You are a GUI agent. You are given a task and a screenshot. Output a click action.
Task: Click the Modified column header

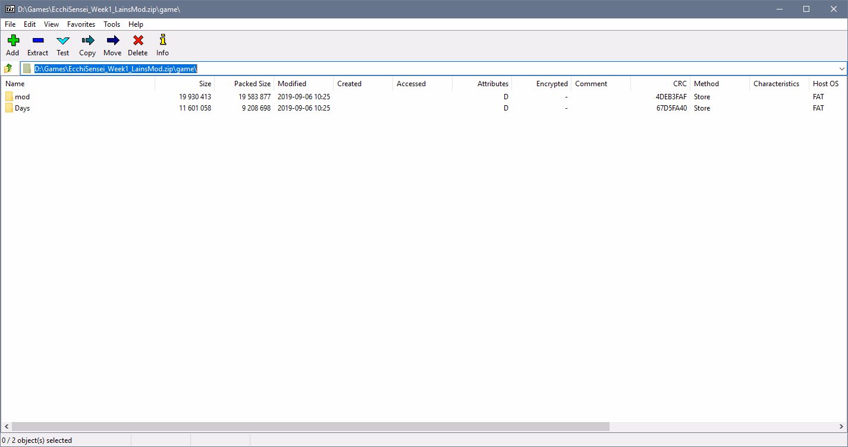click(x=292, y=84)
